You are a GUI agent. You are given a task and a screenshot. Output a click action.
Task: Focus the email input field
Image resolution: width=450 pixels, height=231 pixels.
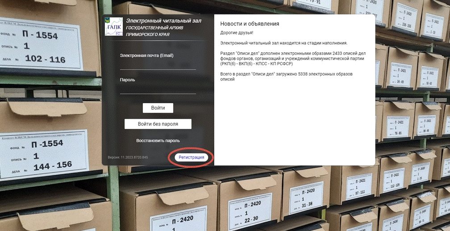(x=158, y=65)
